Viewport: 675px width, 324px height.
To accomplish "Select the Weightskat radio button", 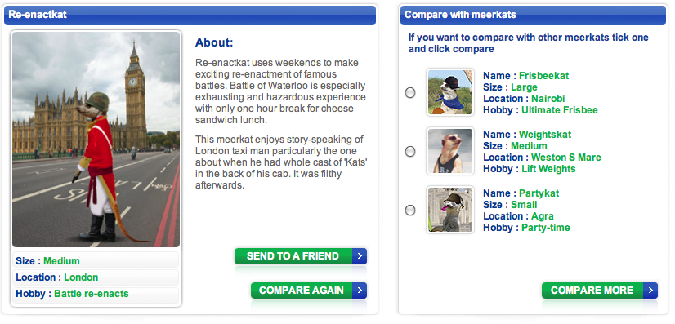I will pyautogui.click(x=410, y=151).
